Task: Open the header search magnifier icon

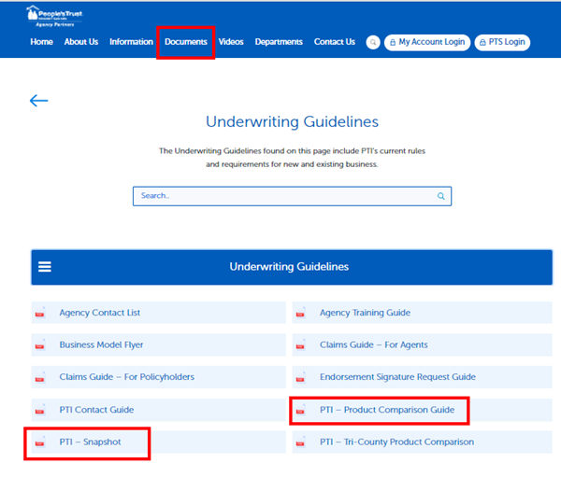Action: (373, 42)
